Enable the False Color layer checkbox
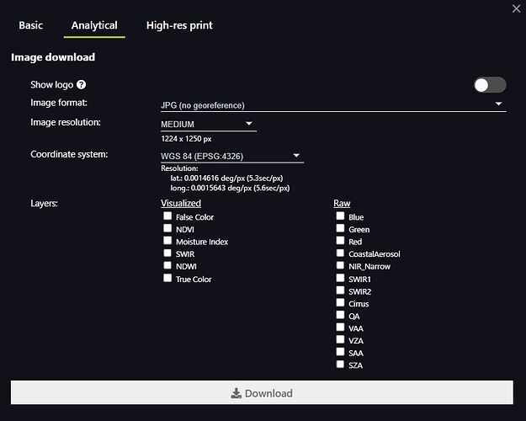526x421 pixels. tap(167, 216)
